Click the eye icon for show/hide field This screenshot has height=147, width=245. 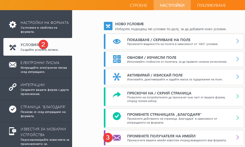117,41
